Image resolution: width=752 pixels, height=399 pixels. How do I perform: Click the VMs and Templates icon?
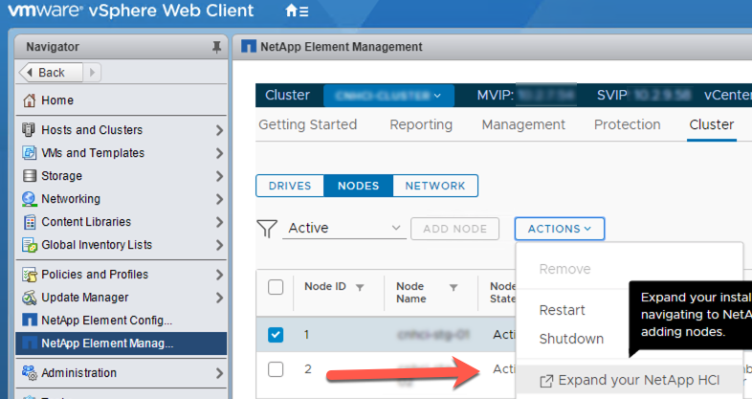tap(30, 153)
